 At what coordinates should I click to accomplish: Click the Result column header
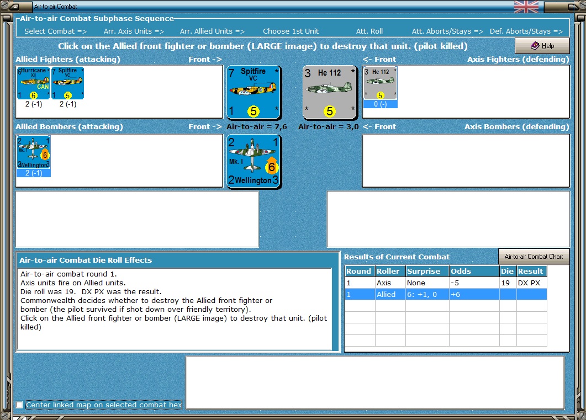coord(532,271)
